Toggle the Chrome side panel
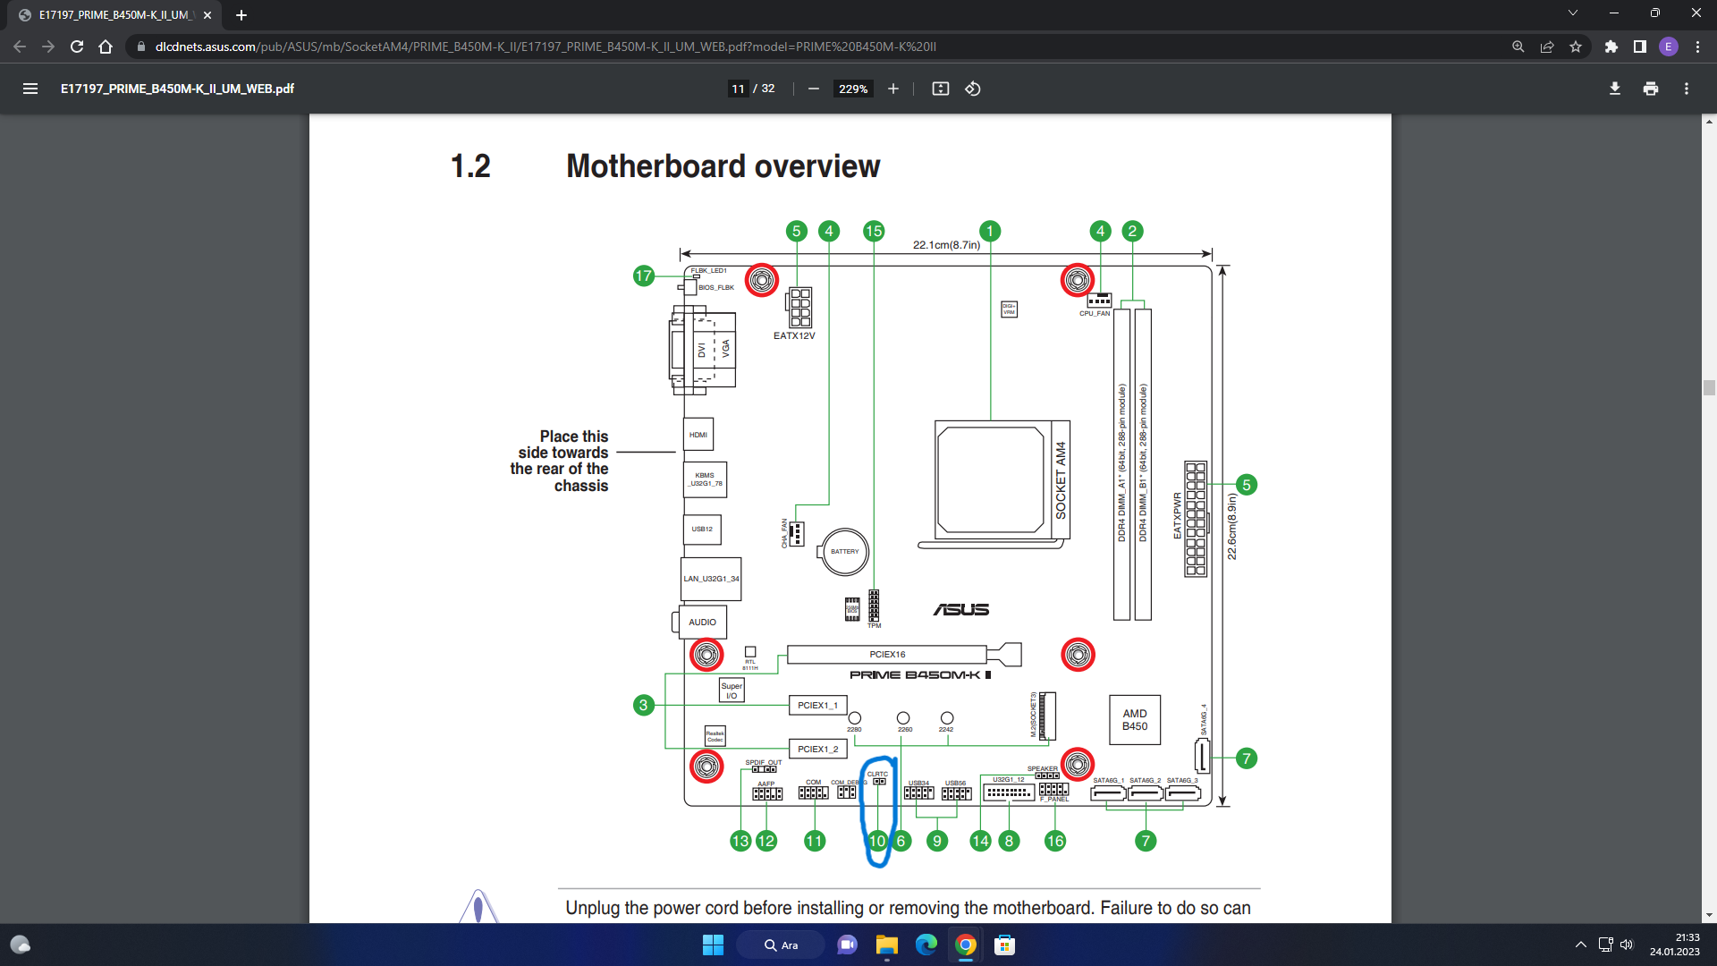Screen dimensions: 1717x966 pos(1640,47)
